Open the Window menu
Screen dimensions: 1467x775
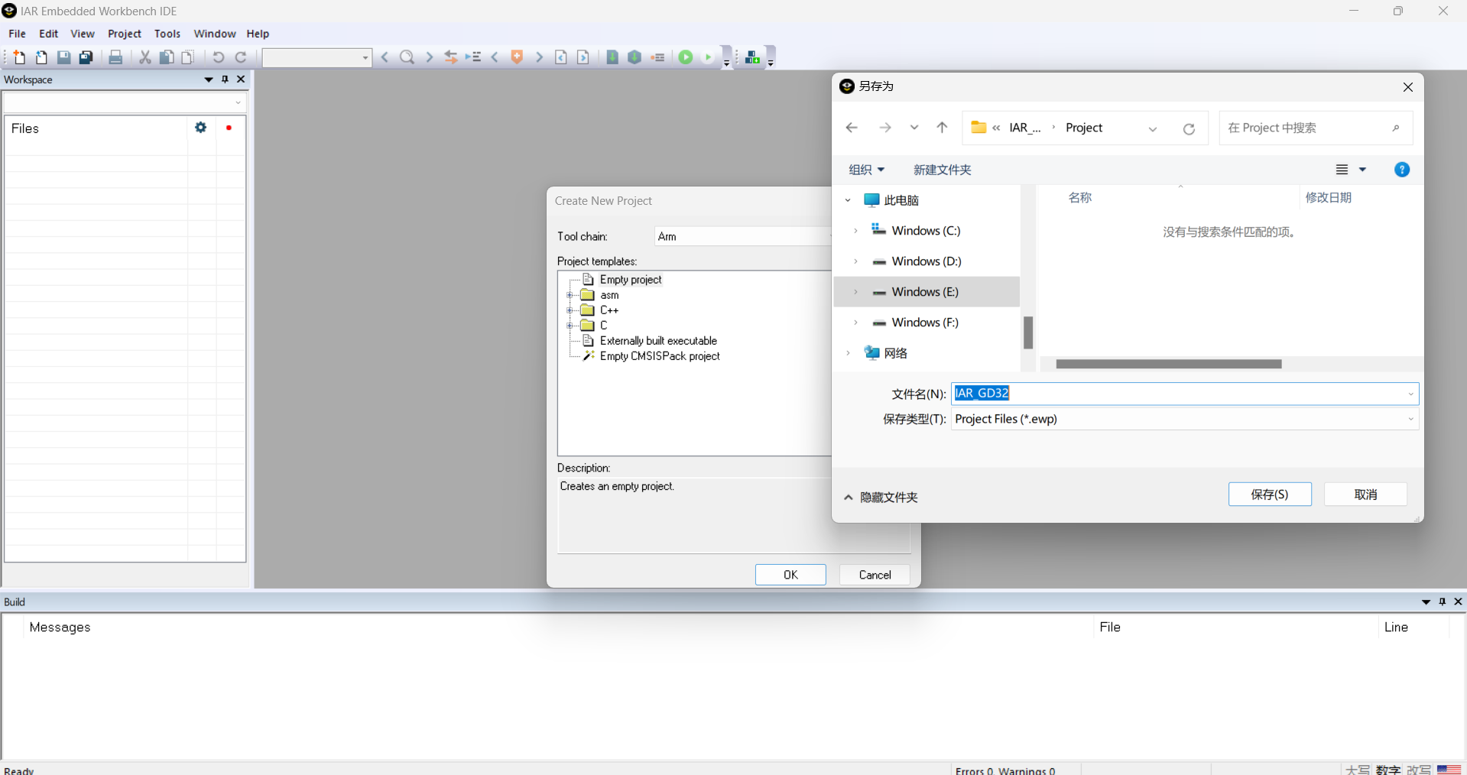215,34
